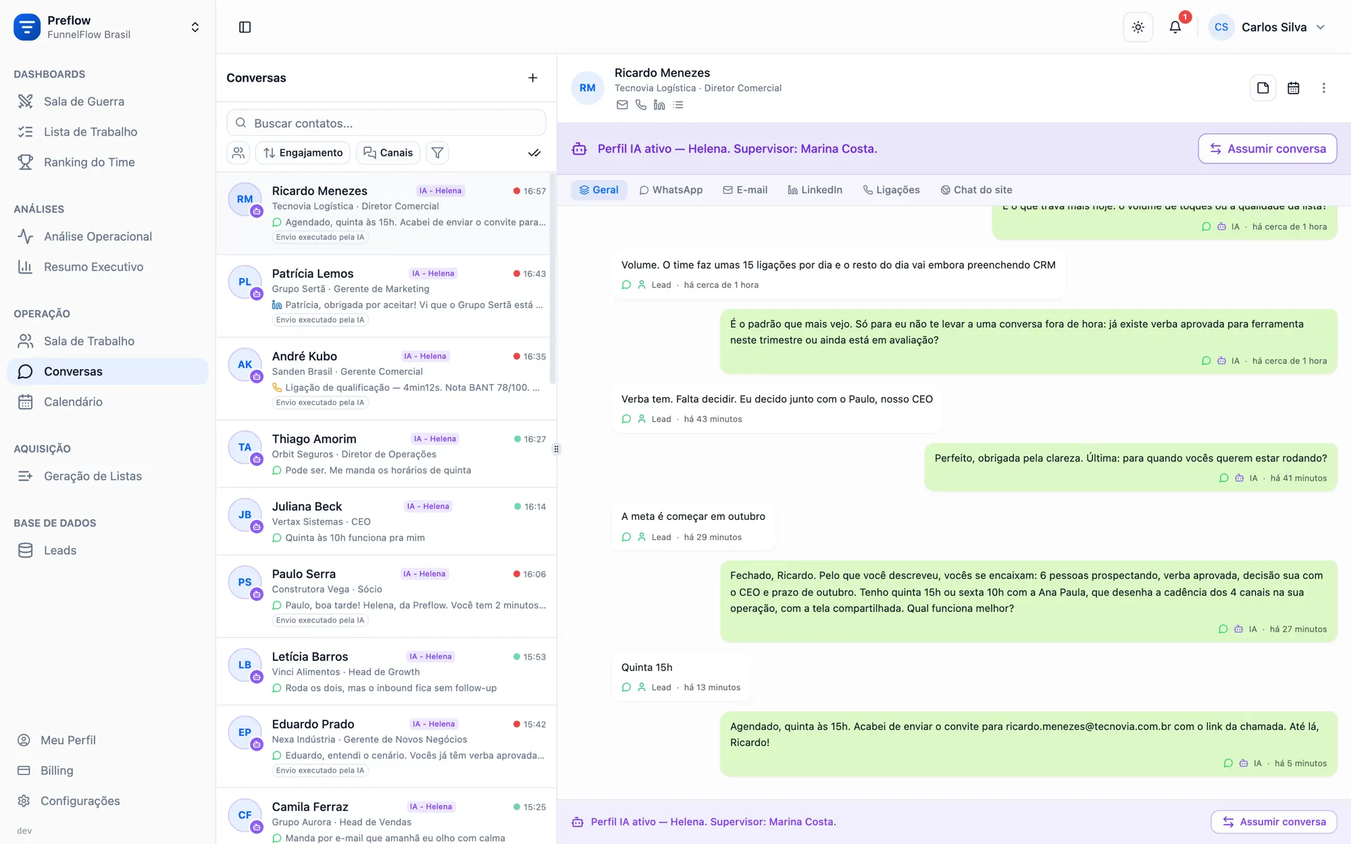Switch to the E-mail tab
The width and height of the screenshot is (1351, 844).
[x=745, y=190]
